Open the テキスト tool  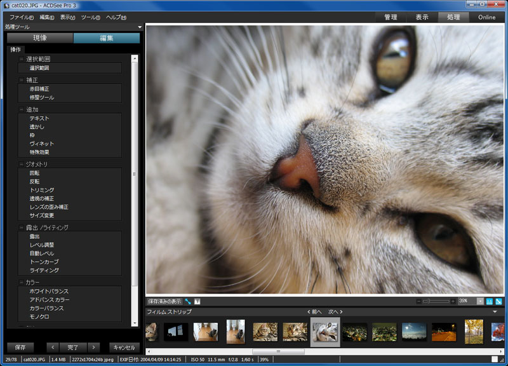pos(39,118)
